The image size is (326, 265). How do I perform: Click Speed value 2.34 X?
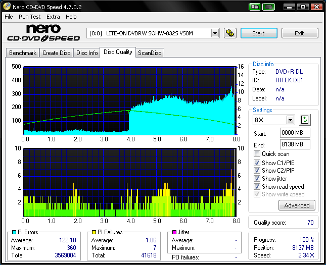point(306,255)
